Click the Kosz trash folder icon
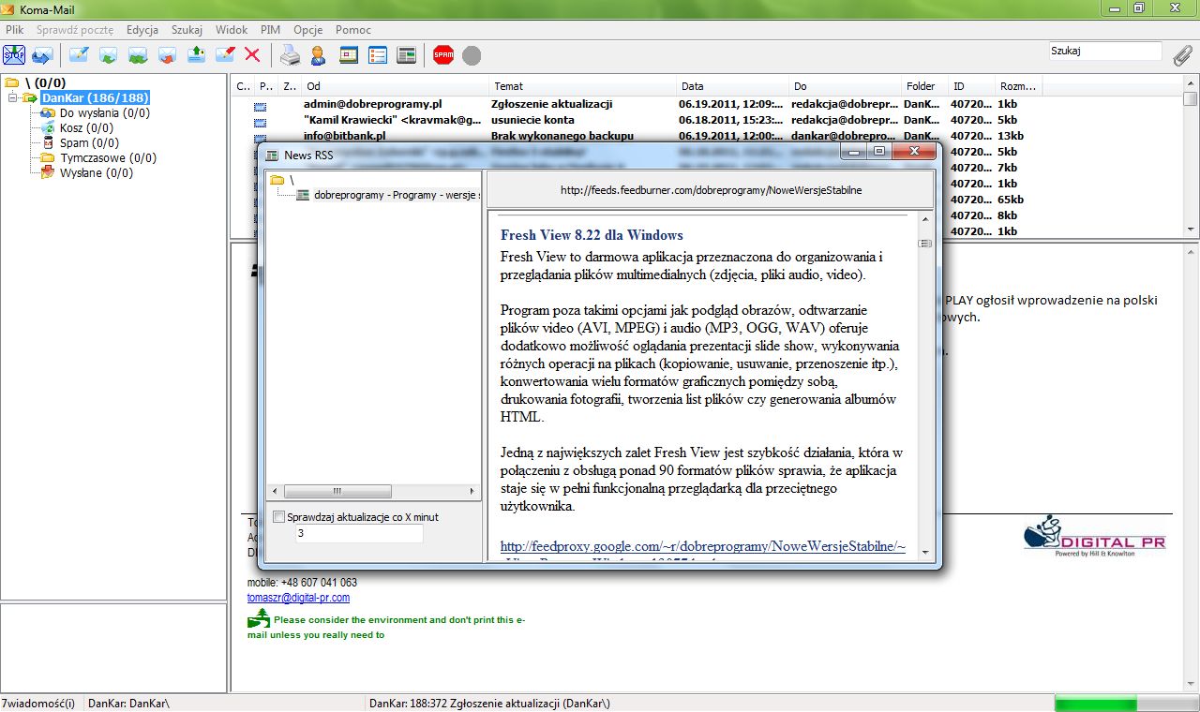Screen dimensions: 1200x712 pos(48,128)
